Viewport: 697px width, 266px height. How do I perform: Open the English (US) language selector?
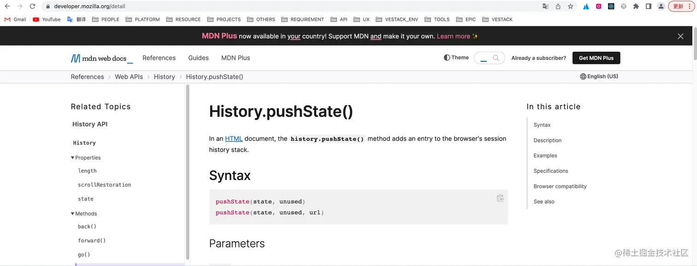(599, 77)
